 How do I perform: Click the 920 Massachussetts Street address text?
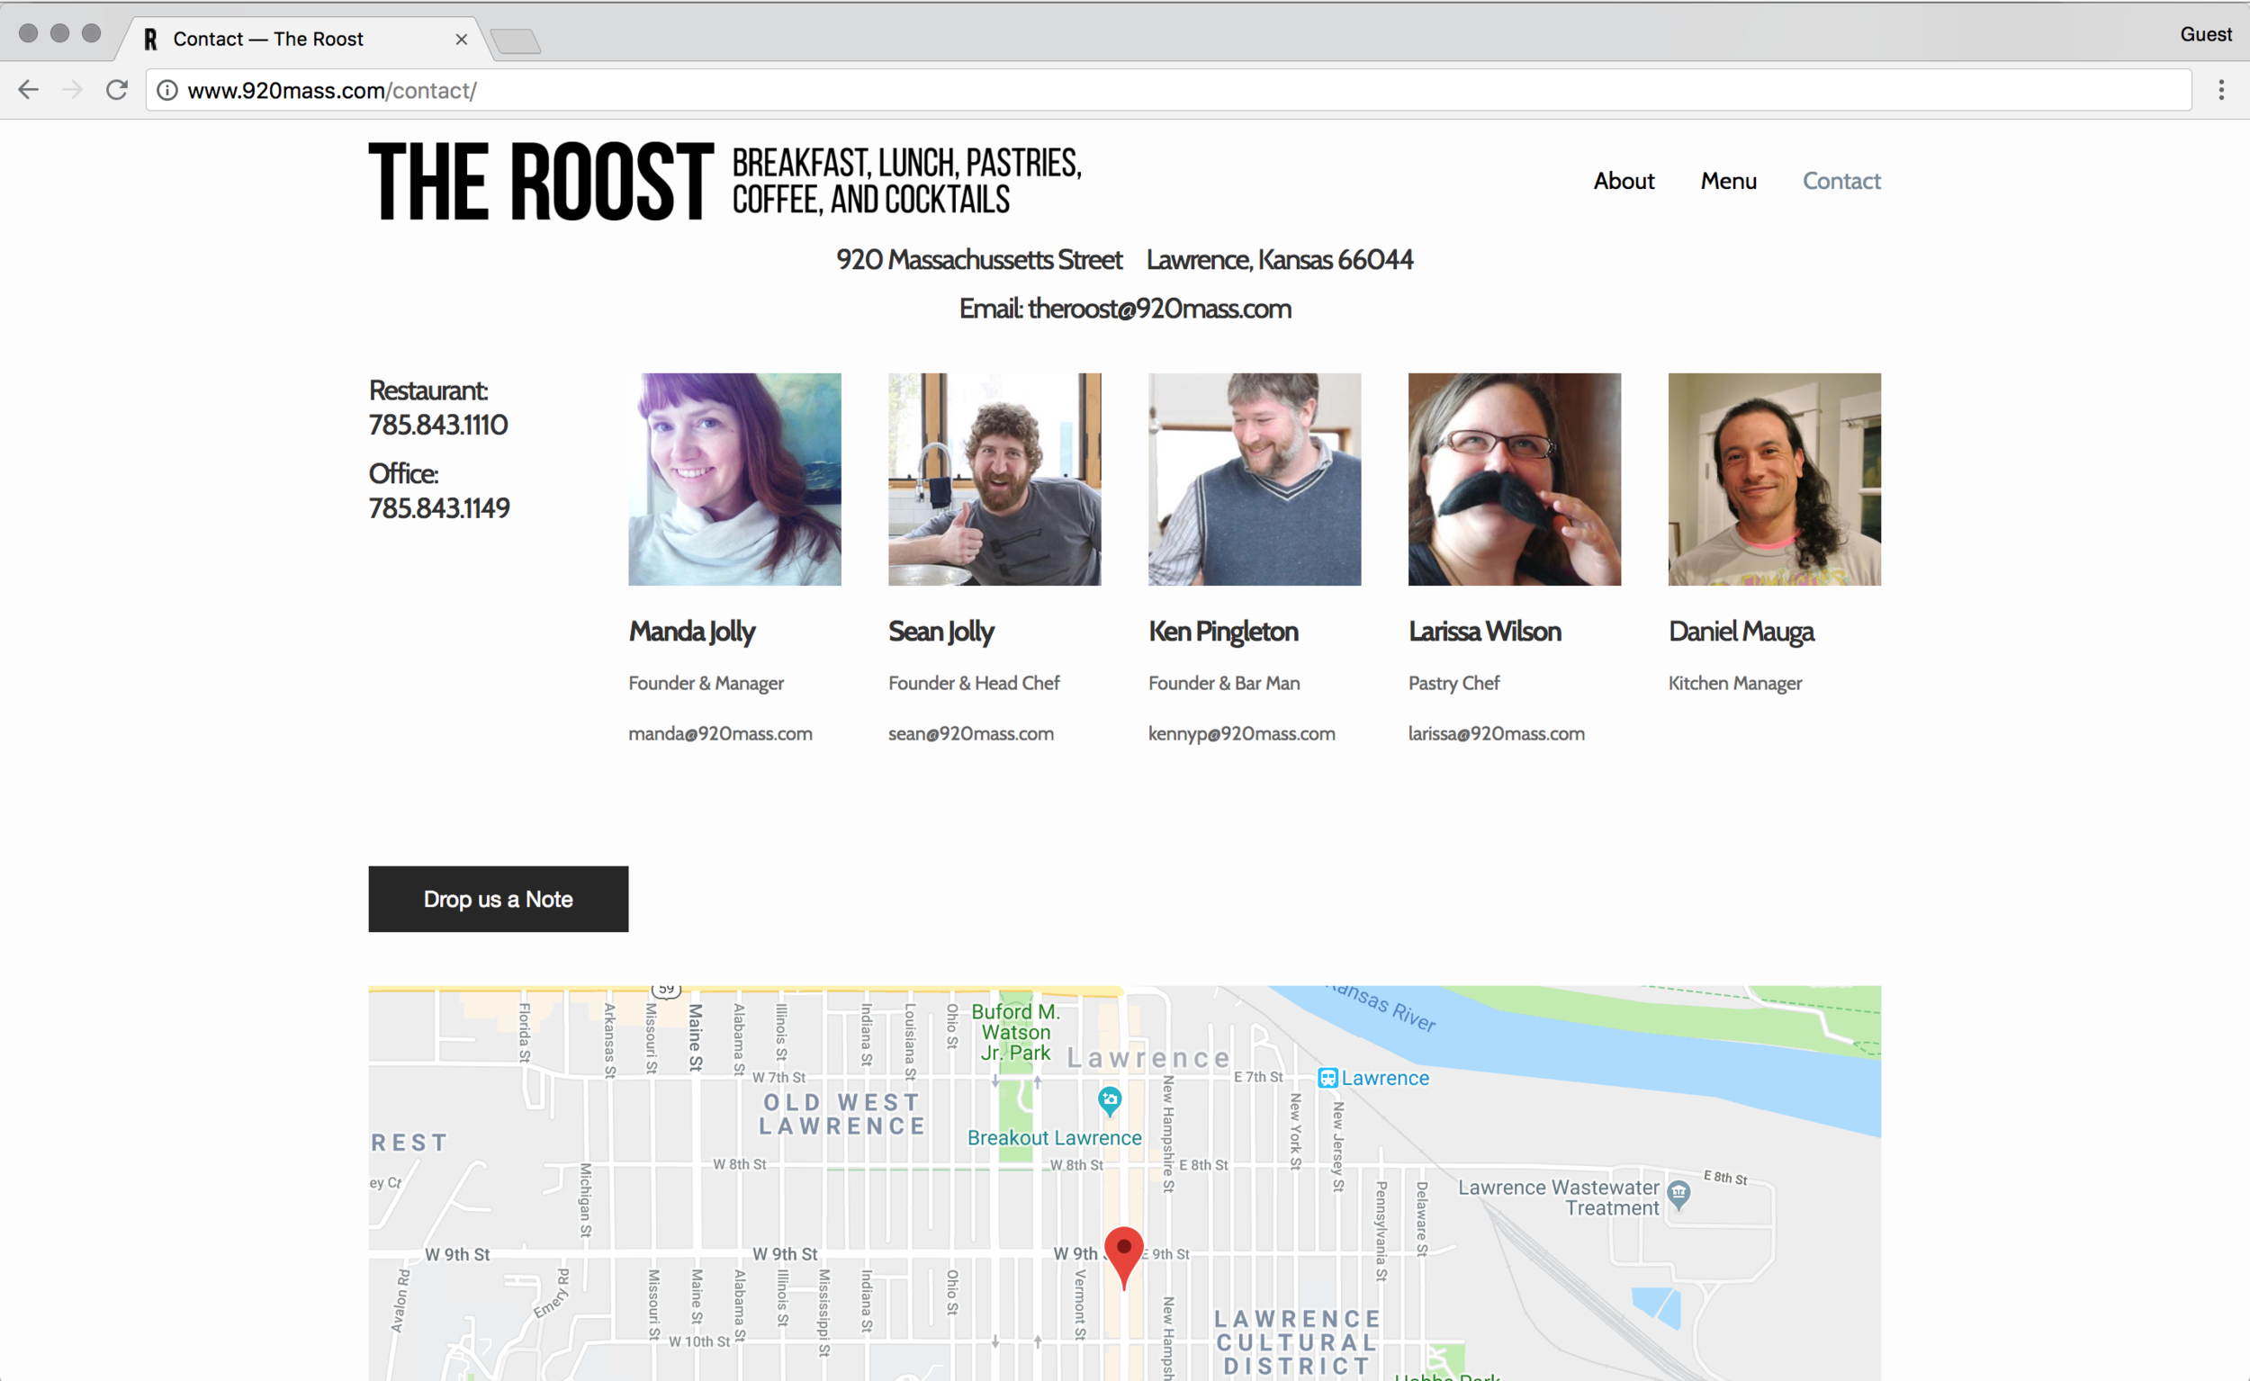pyautogui.click(x=978, y=259)
